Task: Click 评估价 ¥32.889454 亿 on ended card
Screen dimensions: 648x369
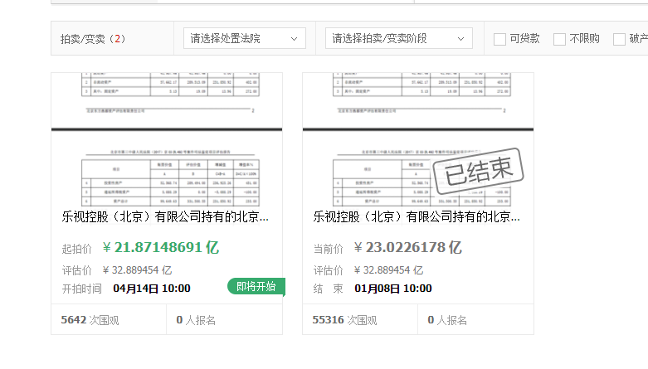Action: (x=368, y=270)
